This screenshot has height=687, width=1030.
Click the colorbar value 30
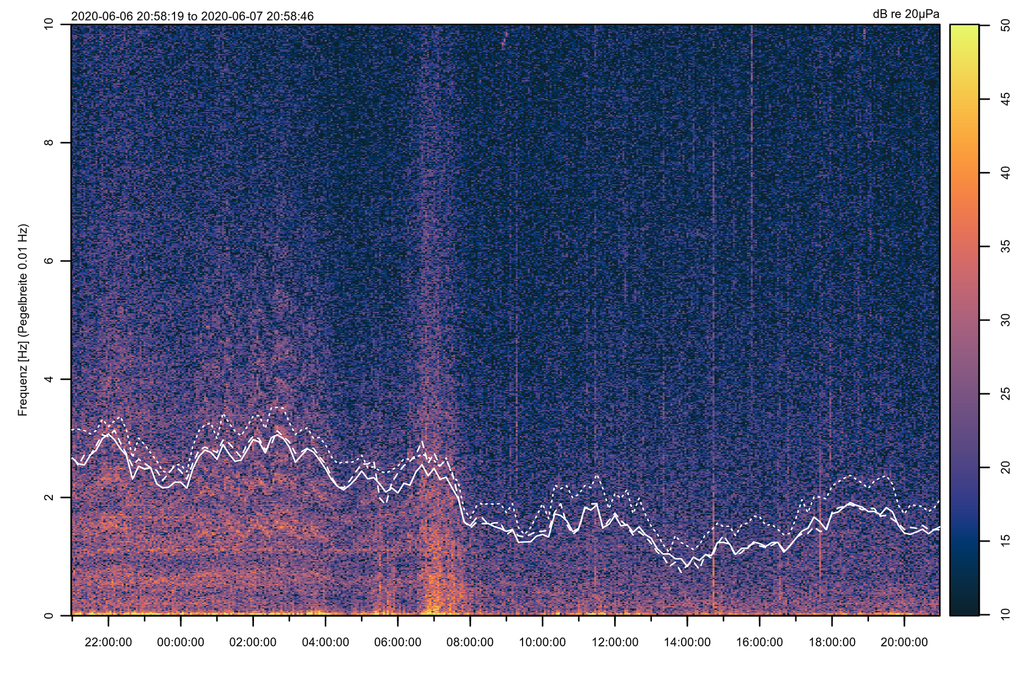pyautogui.click(x=1005, y=320)
